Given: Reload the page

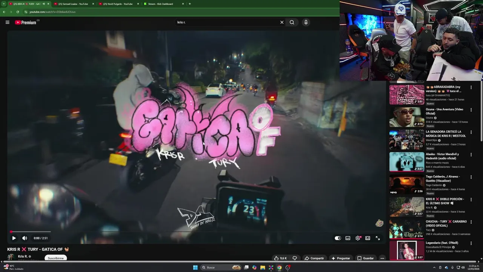Looking at the screenshot, I should 17,12.
